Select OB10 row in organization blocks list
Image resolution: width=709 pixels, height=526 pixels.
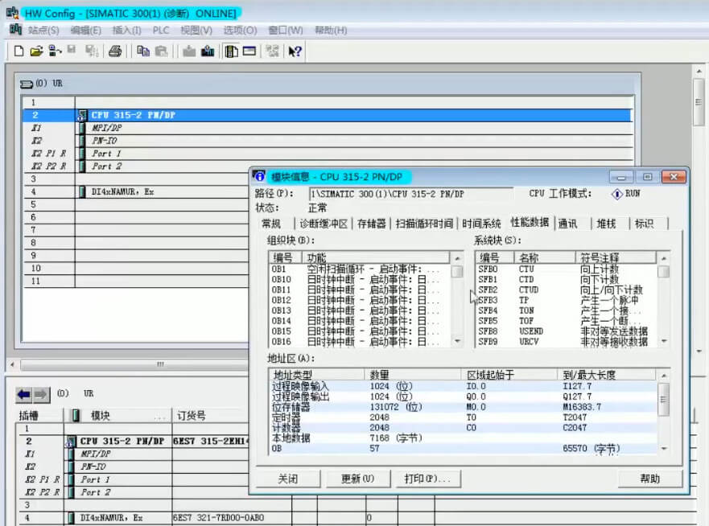[x=360, y=279]
